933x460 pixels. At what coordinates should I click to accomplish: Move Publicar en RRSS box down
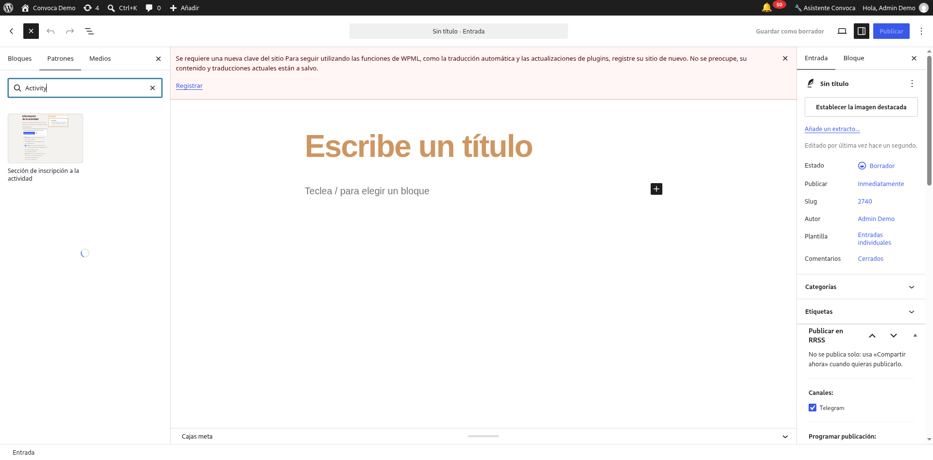point(894,336)
